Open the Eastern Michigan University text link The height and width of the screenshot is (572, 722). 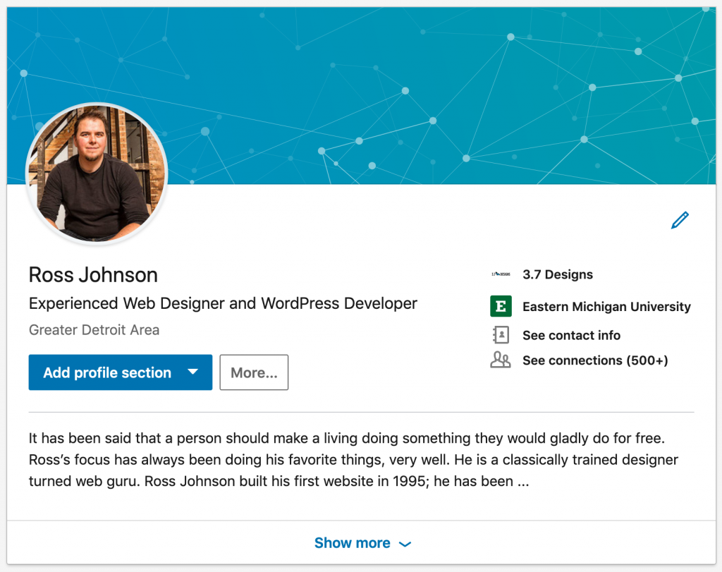tap(606, 307)
